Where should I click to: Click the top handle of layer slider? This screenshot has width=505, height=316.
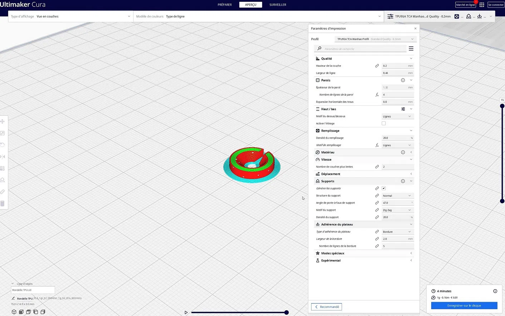[x=502, y=106]
